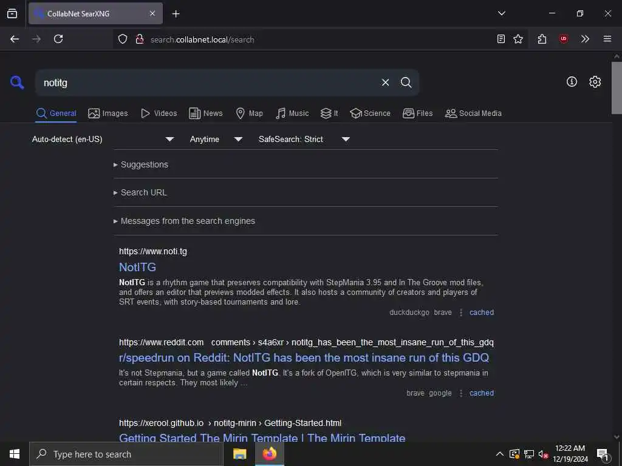Open language dropdown Auto-detect (en-US)
This screenshot has height=466, width=622.
tap(103, 139)
